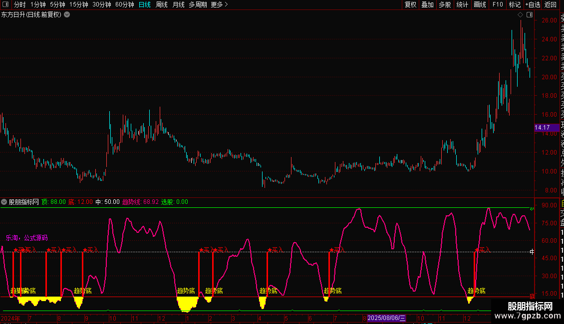This screenshot has width=564, height=324.
Task: Switch to 月线 monthly period
Action: [x=178, y=4]
